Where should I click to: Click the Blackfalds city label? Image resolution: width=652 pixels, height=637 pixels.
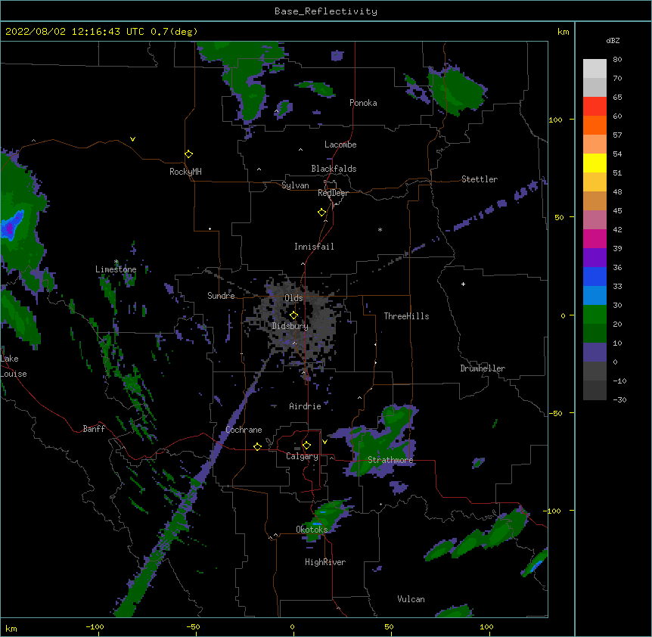334,169
